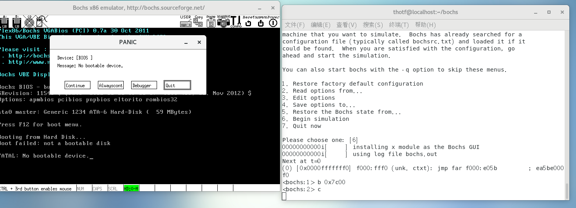Viewport: 576px width, 208px height.
Task: Click '1. Restore factory default configuration' line
Action: coord(353,84)
